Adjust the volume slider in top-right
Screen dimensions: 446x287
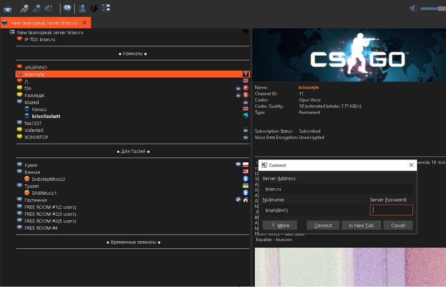coord(433,9)
